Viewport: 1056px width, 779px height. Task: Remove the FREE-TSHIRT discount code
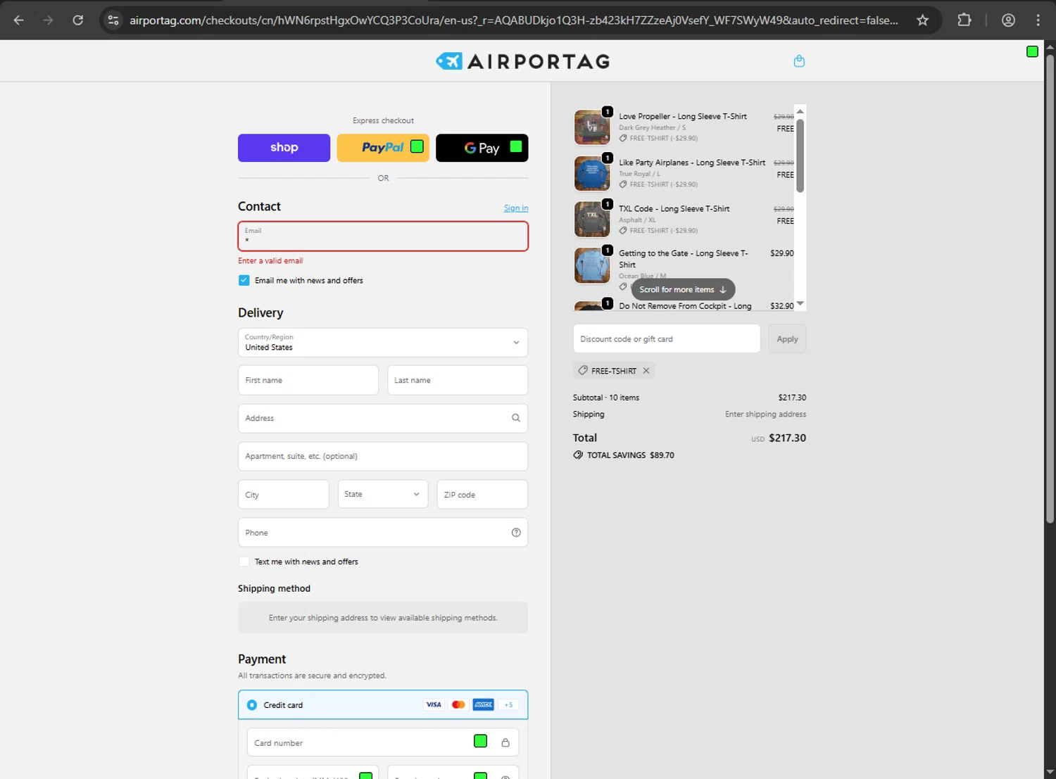click(x=646, y=371)
